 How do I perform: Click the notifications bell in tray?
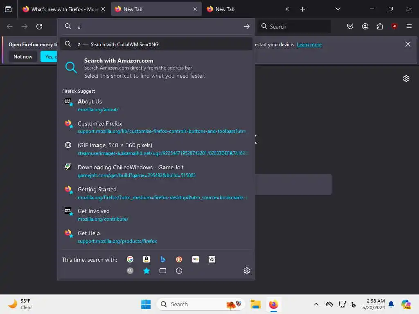pos(391,304)
